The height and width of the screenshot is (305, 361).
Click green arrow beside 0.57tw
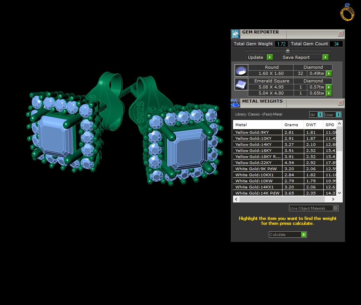pos(329,87)
